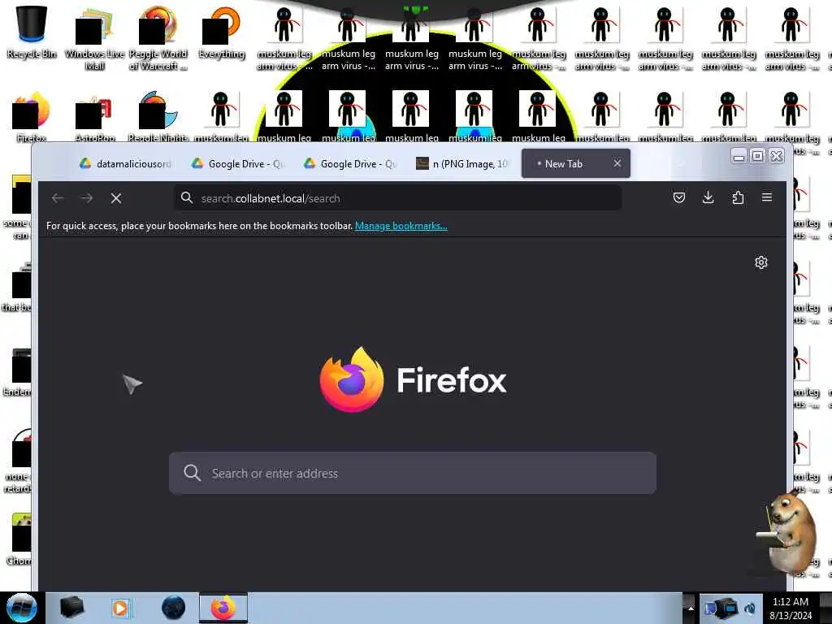This screenshot has height=624, width=832.
Task: Open the Firefox hamburger application menu
Action: pyautogui.click(x=767, y=197)
